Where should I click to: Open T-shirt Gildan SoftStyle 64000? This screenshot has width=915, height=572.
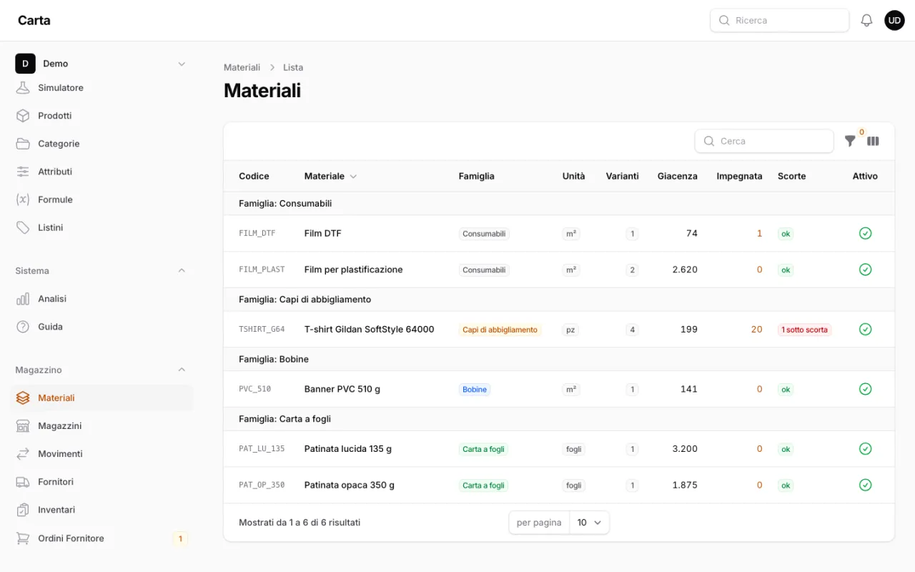pos(370,330)
